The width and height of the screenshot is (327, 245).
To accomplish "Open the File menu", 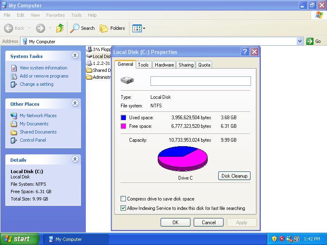I will point(7,15).
